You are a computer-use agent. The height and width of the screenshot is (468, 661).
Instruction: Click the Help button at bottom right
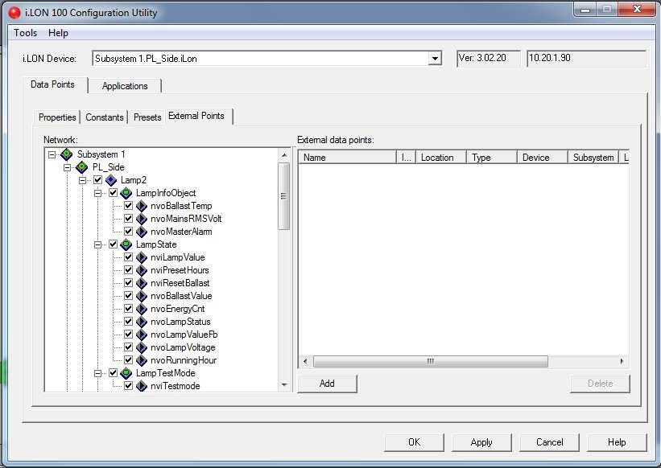(x=617, y=442)
